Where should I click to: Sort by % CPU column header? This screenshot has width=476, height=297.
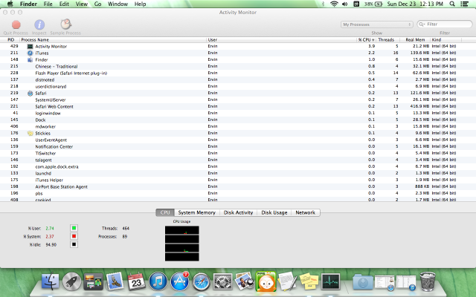[366, 39]
